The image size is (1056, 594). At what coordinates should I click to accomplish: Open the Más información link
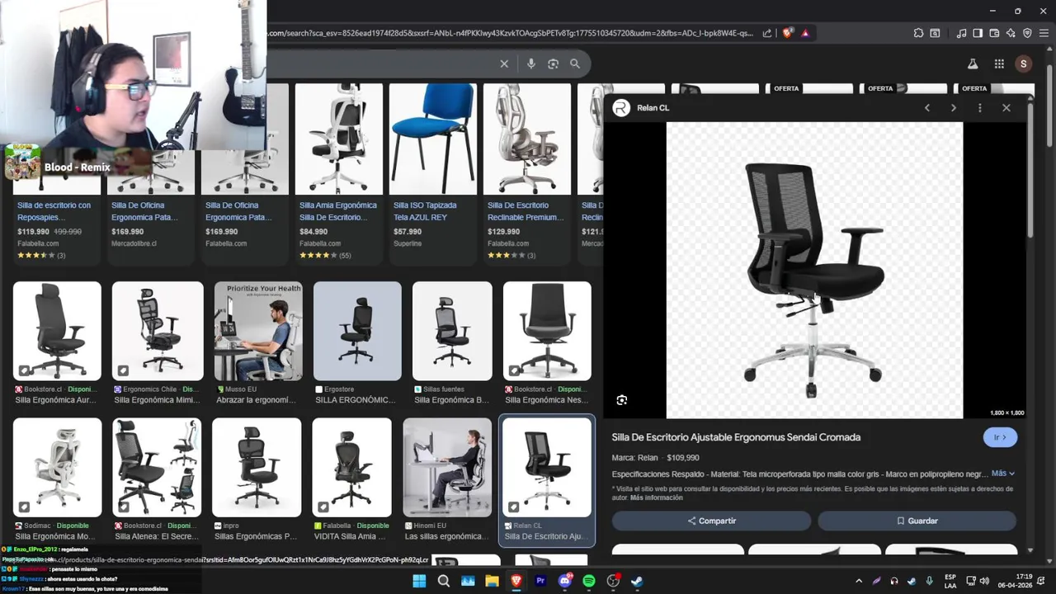coord(657,498)
